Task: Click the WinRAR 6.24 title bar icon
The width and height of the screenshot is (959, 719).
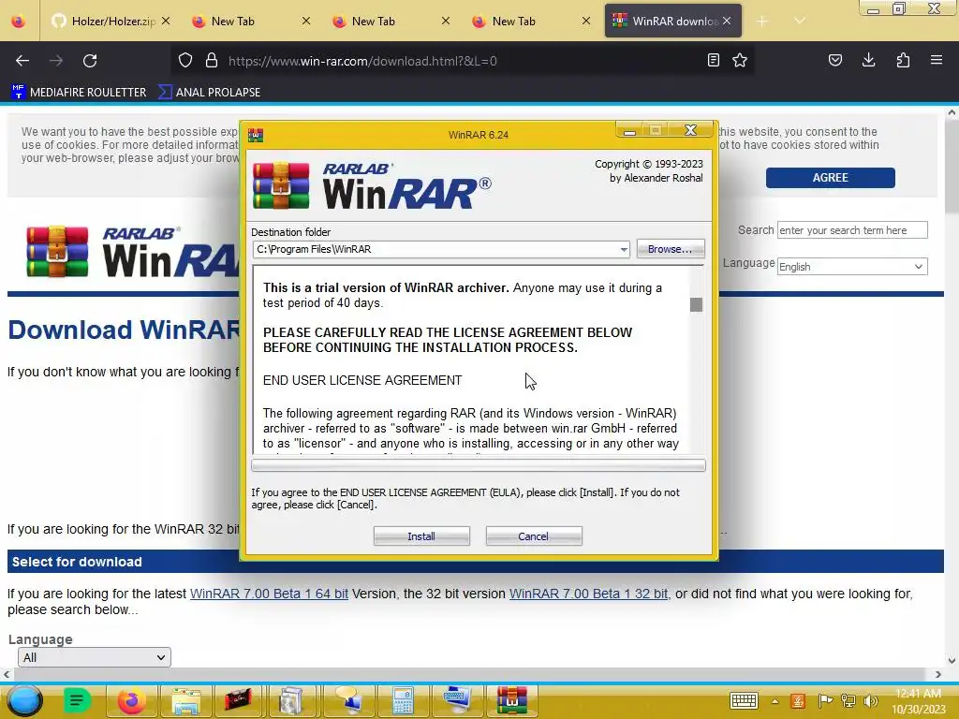Action: tap(256, 135)
